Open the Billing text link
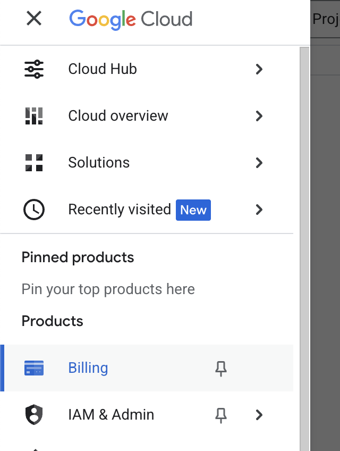This screenshot has width=340, height=451. point(88,368)
